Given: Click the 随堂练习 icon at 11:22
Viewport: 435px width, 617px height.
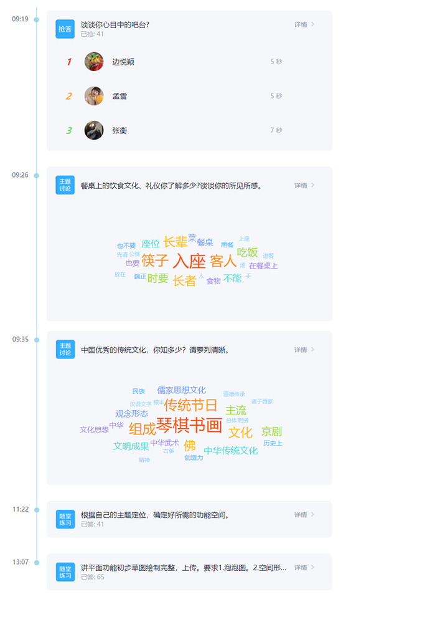Looking at the screenshot, I should click(65, 519).
